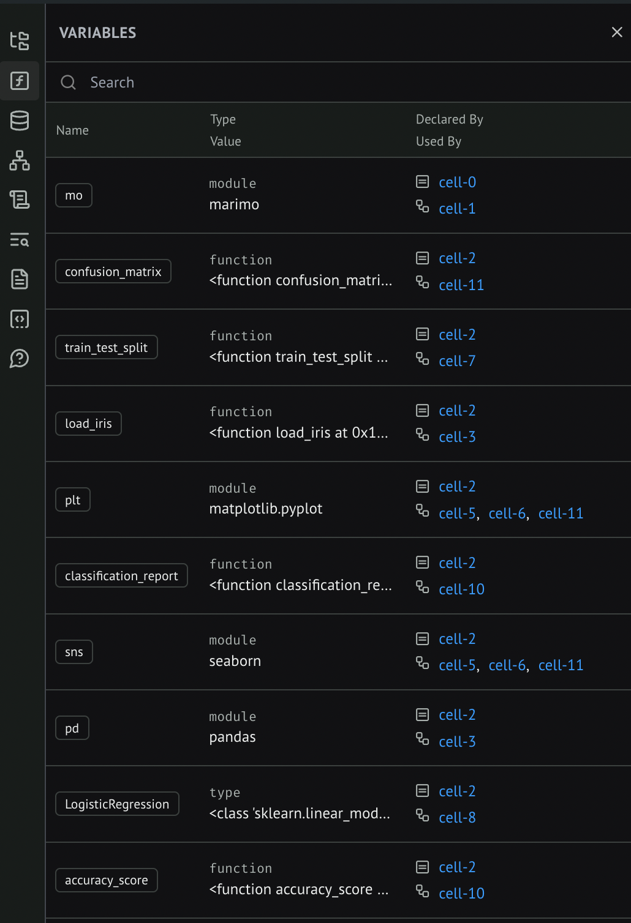Open the logs document icon
Image resolution: width=631 pixels, height=923 pixels.
[x=20, y=279]
